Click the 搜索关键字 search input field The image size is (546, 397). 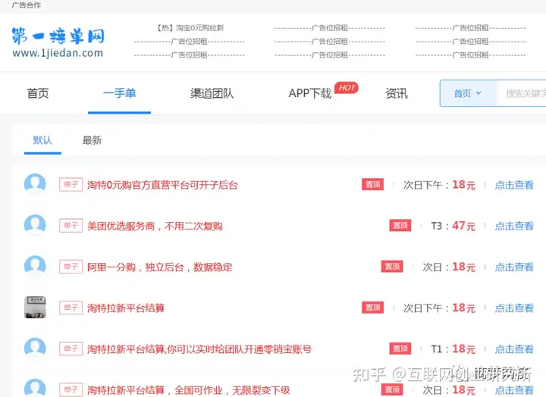pos(521,93)
